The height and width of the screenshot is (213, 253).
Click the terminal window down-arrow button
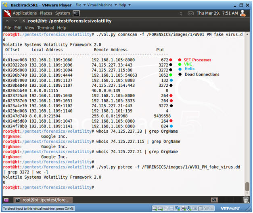pos(15,21)
